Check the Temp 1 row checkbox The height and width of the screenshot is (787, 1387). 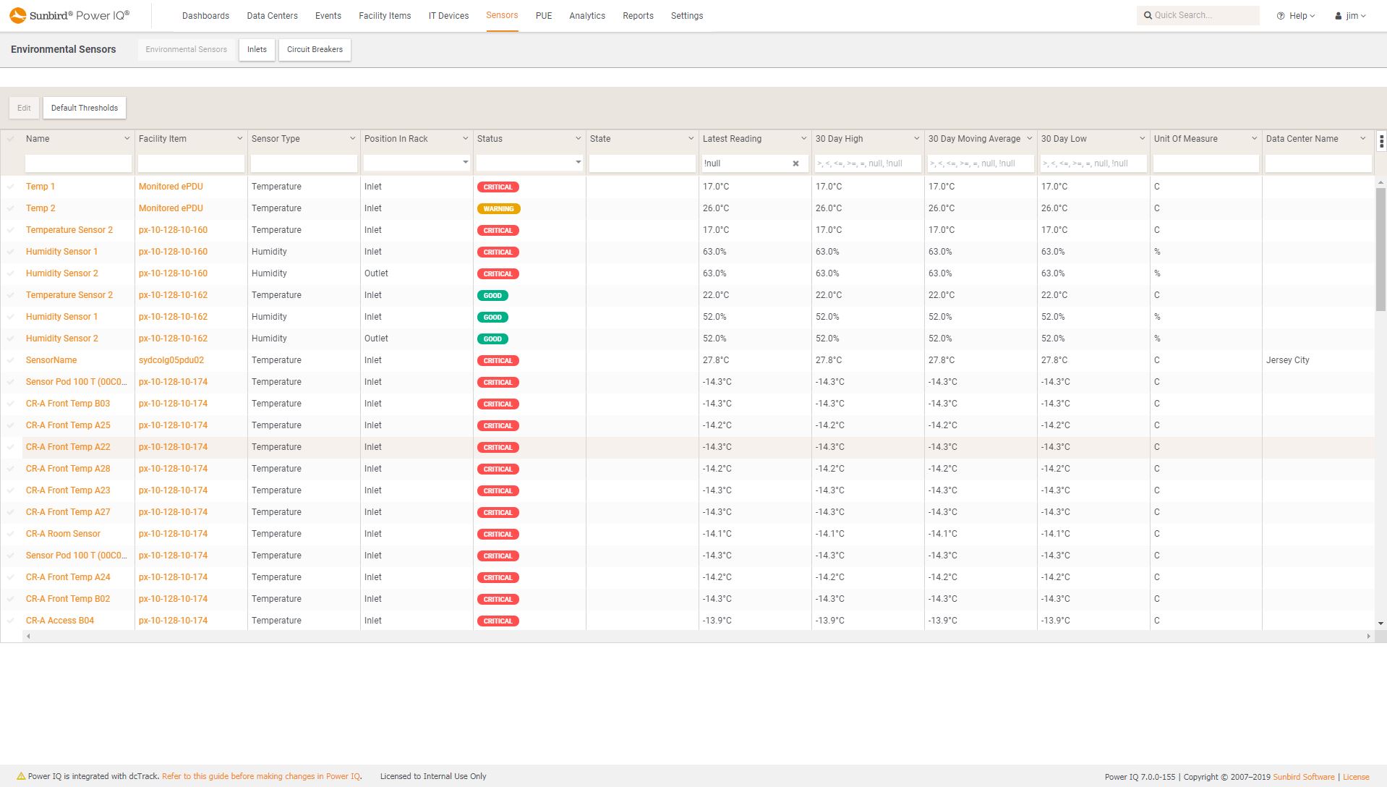click(11, 187)
